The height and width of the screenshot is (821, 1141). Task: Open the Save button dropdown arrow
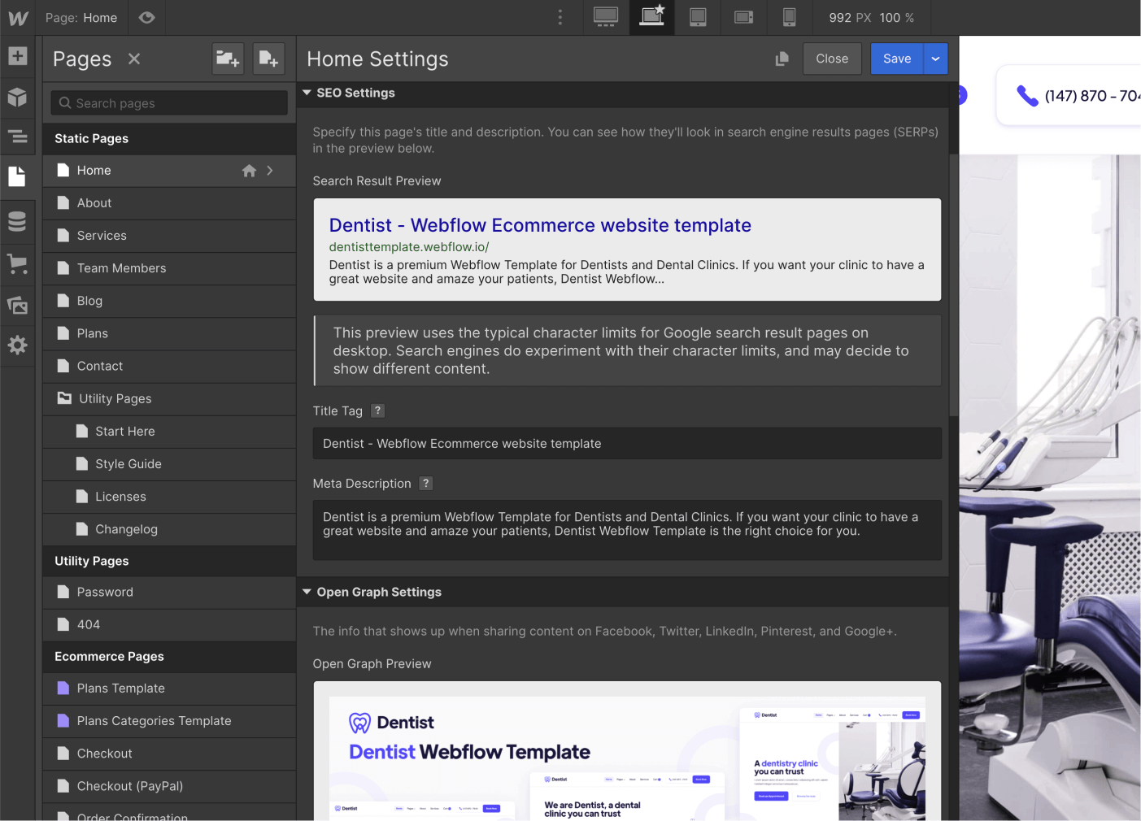tap(935, 59)
